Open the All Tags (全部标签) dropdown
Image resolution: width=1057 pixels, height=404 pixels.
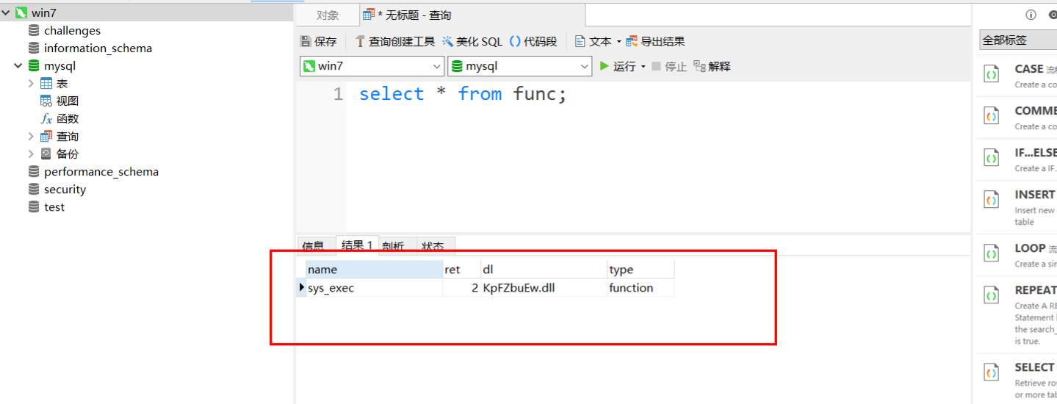click(1019, 40)
